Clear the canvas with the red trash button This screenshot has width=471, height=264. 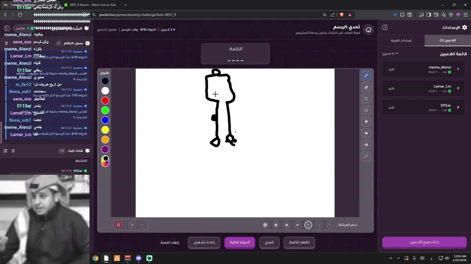(118, 225)
